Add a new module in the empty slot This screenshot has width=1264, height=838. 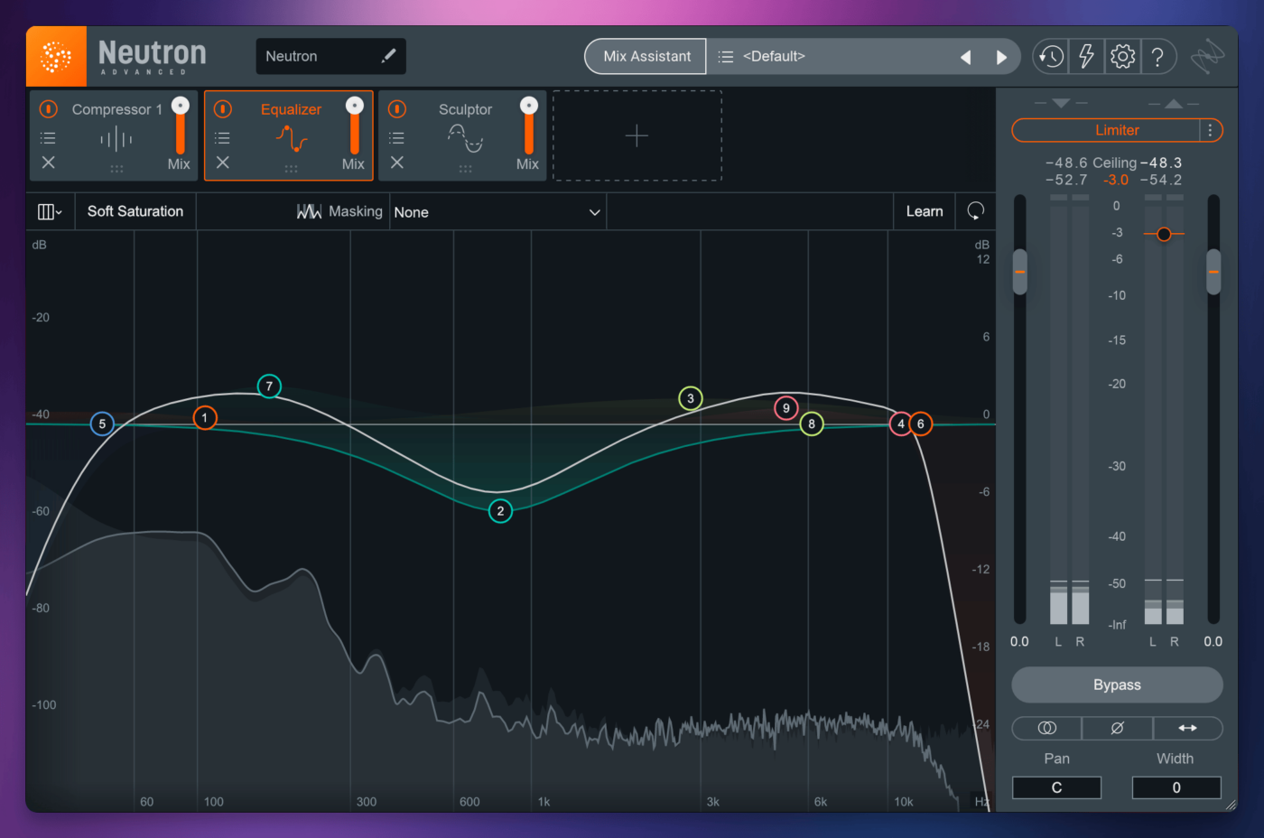point(637,135)
